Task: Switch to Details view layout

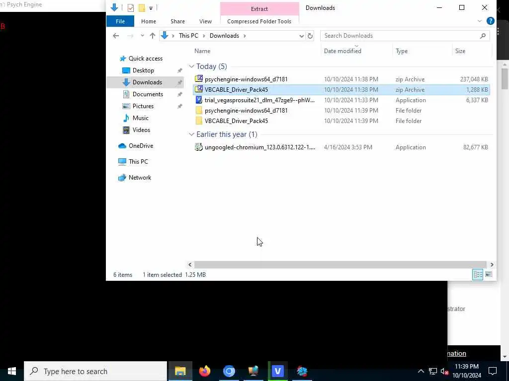Action: 478,275
